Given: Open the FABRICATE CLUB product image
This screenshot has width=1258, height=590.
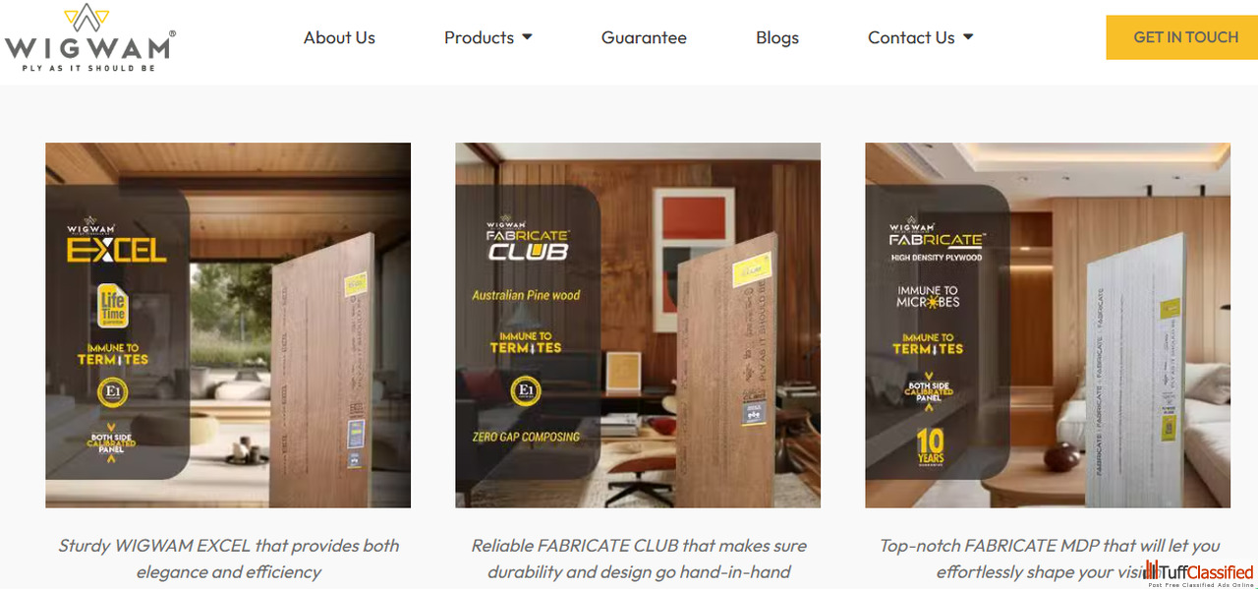Looking at the screenshot, I should (638, 325).
